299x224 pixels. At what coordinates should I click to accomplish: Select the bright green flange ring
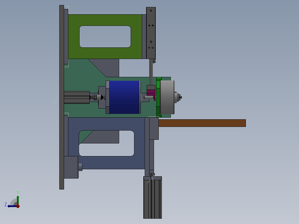click(158, 97)
